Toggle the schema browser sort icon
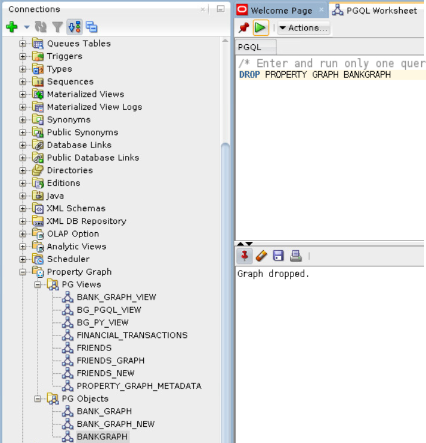The height and width of the screenshot is (443, 426). point(75,27)
